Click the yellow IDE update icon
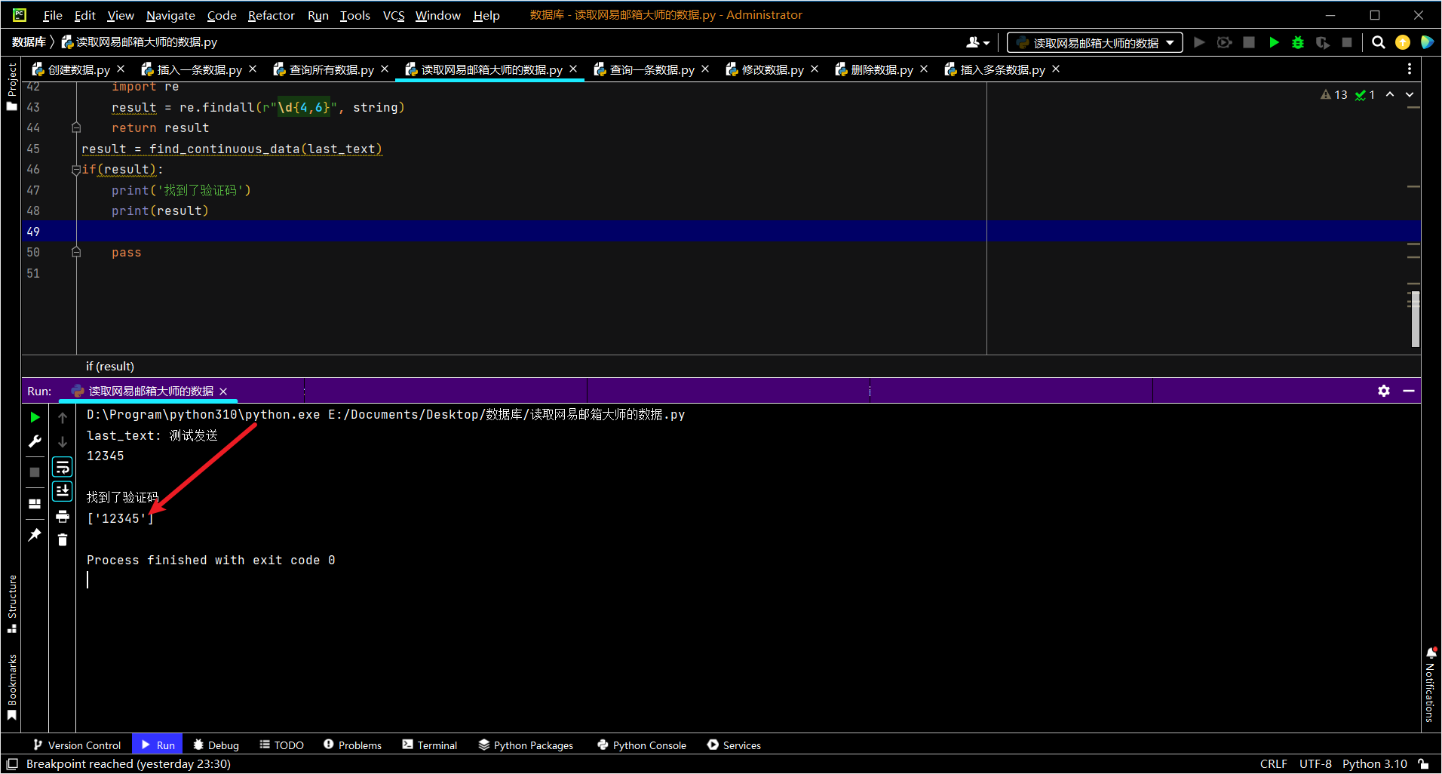This screenshot has height=774, width=1442. 1403,43
